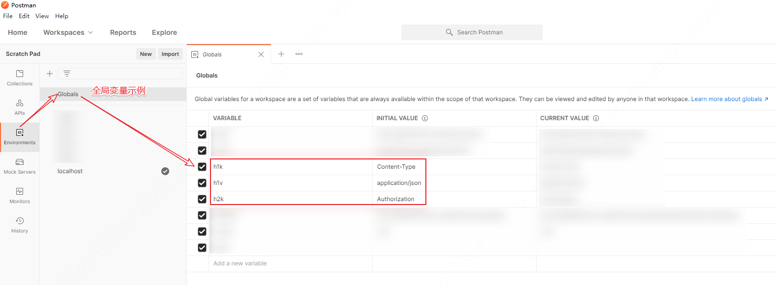Screen dimensions: 777x285
Task: Click the Import button
Action: [170, 54]
